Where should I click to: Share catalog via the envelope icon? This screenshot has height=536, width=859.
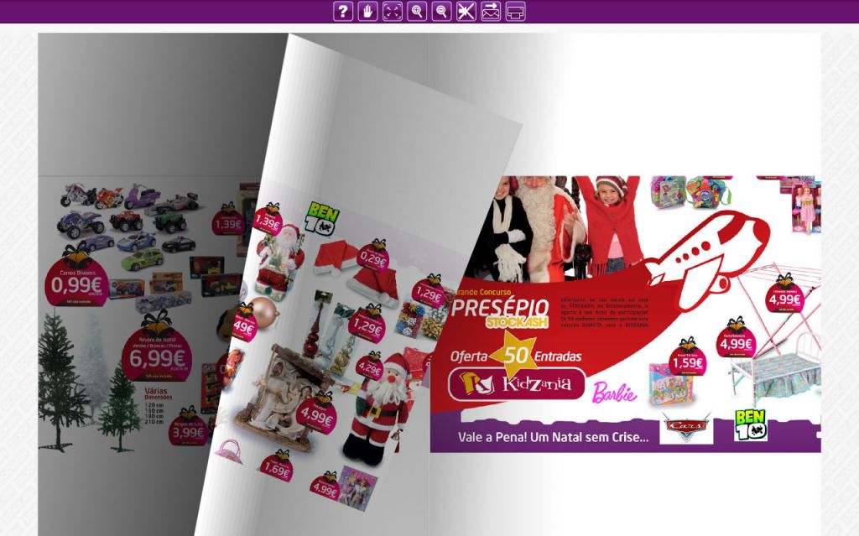pyautogui.click(x=491, y=11)
